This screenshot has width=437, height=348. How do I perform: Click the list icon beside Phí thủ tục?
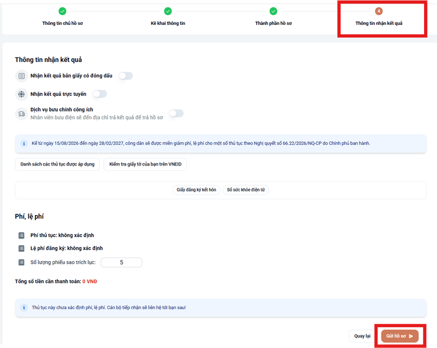click(x=21, y=235)
